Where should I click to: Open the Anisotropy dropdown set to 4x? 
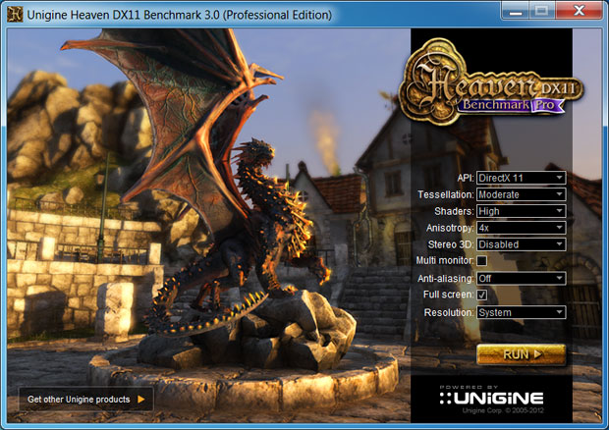pyautogui.click(x=521, y=228)
